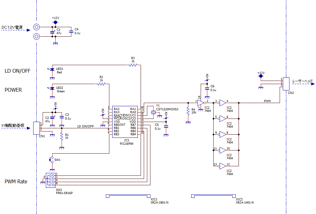
Task: Select the CN2 laser head connector
Action: click(x=286, y=84)
